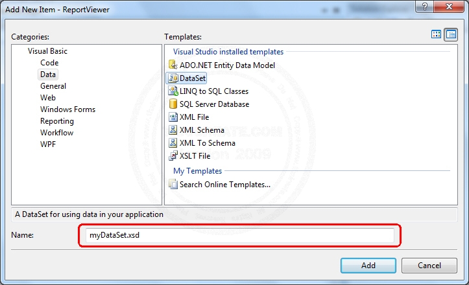Click the dialog help question mark button
This screenshot has height=285, width=469.
pos(424,6)
